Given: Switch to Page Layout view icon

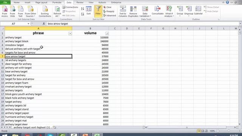Looking at the screenshot, I should tap(203, 131).
